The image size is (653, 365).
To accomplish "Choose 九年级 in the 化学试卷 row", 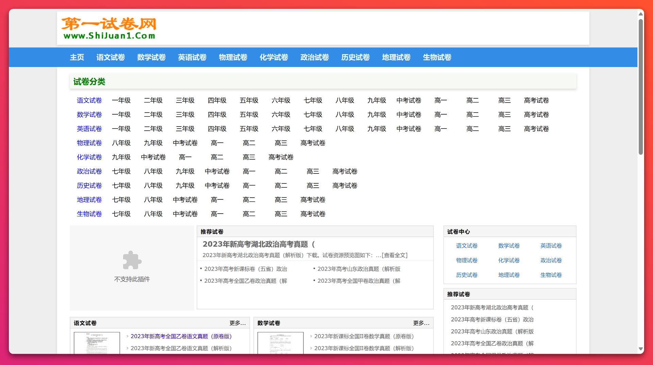I will (x=121, y=157).
